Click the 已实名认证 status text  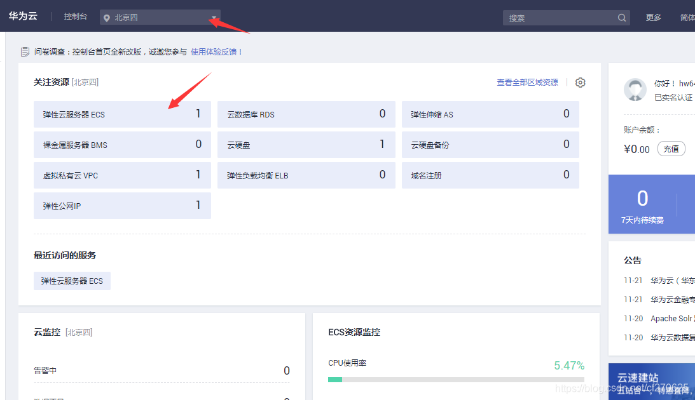(x=673, y=97)
